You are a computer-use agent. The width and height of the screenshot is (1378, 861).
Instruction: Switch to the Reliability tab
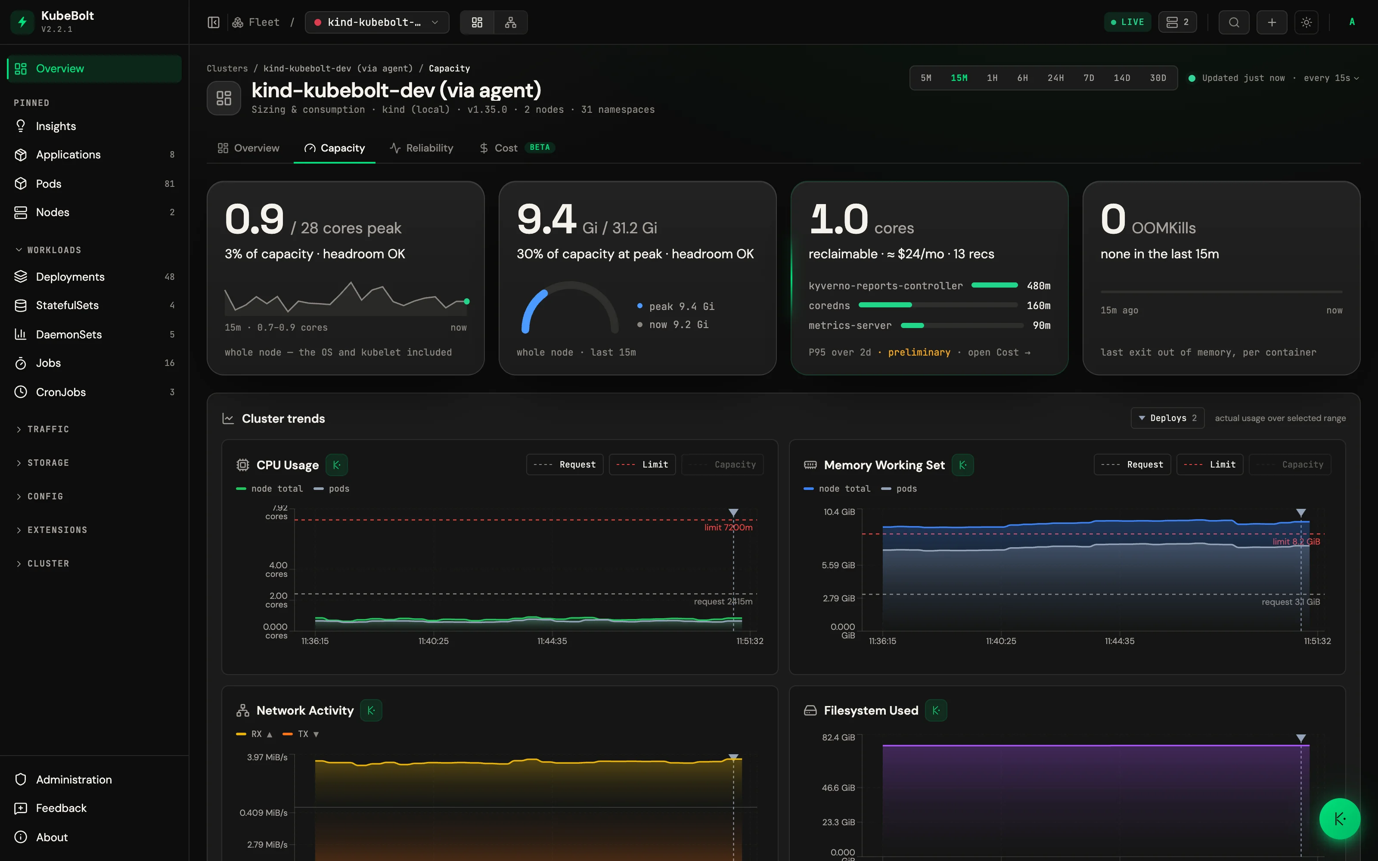coord(422,148)
